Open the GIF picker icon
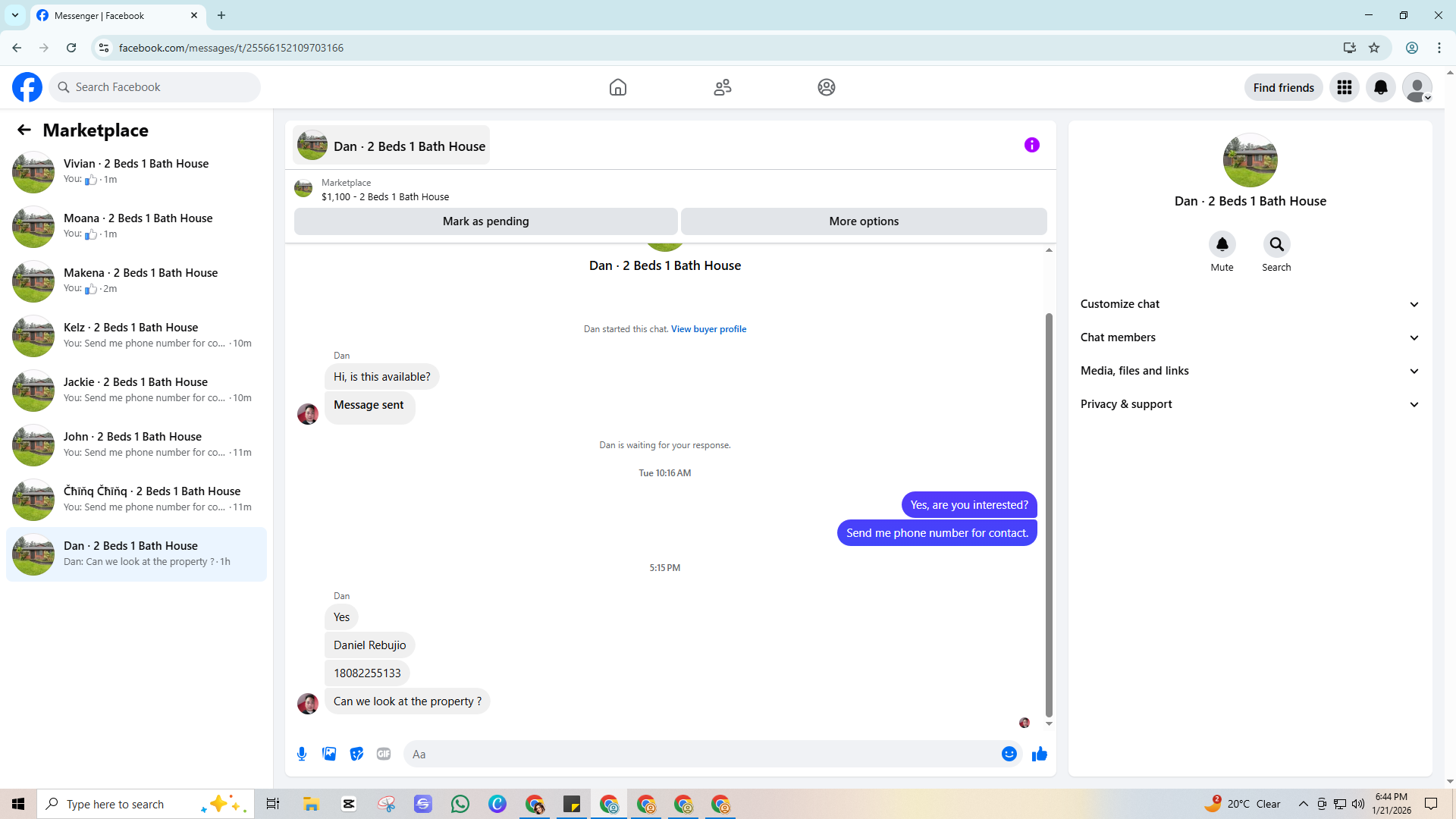This screenshot has width=1456, height=819. [x=384, y=754]
